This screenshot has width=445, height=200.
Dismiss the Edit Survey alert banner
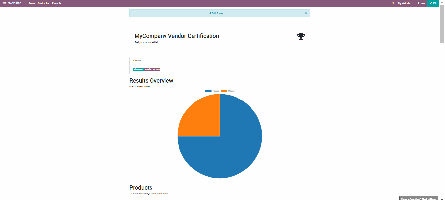pos(306,13)
